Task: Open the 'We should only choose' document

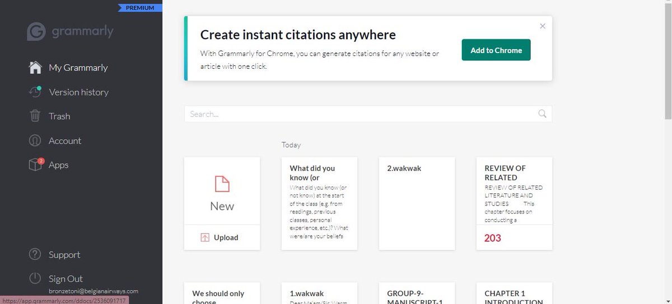Action: (222, 293)
